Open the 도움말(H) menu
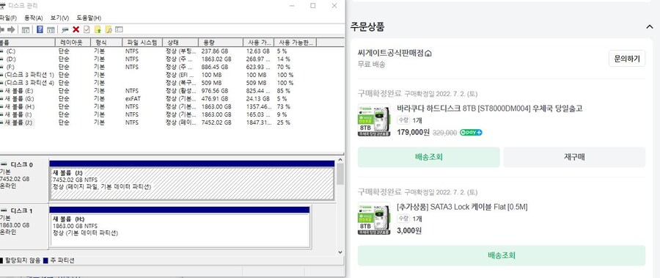Image resolution: width=660 pixels, height=278 pixels. pyautogui.click(x=89, y=18)
